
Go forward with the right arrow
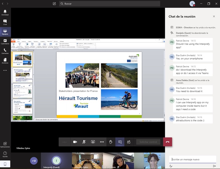(x=7, y=4)
